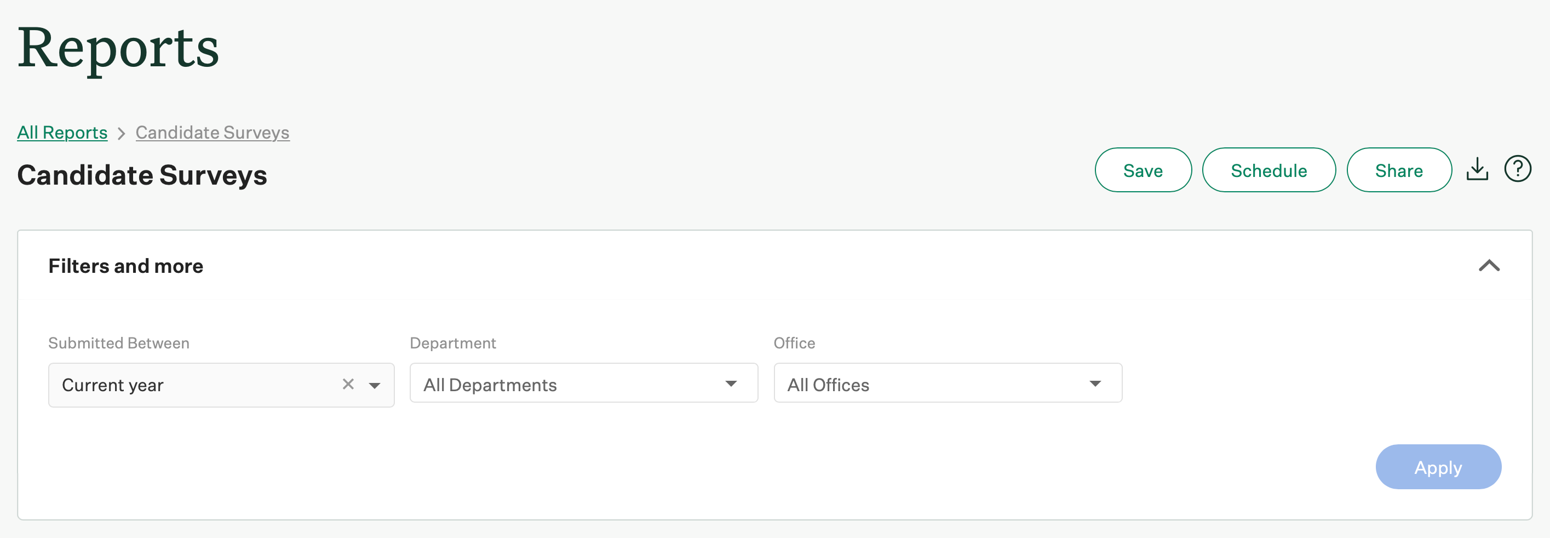Click the Department dropdown arrow

(731, 383)
